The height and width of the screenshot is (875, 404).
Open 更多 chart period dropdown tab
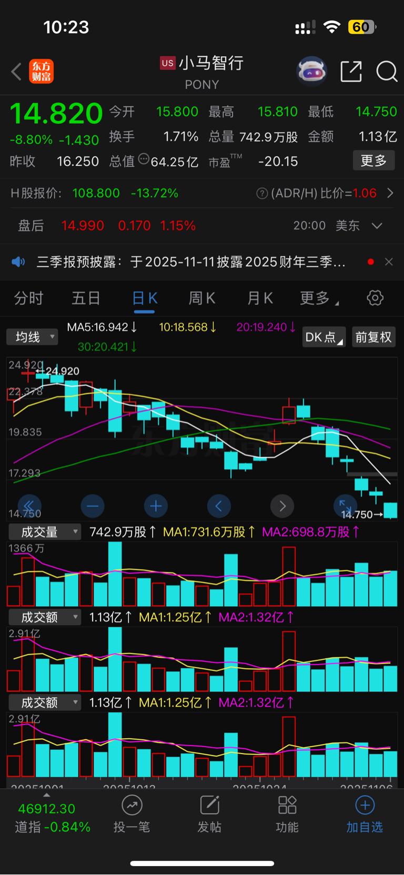point(319,298)
